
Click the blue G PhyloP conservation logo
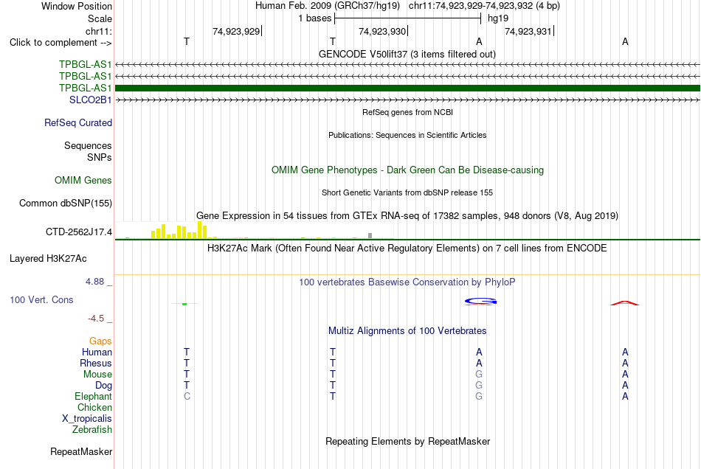(480, 302)
